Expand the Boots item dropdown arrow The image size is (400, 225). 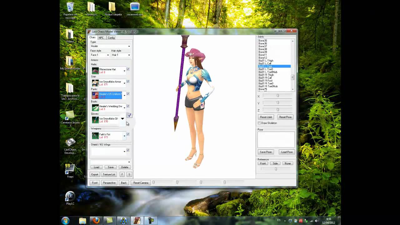124,108
